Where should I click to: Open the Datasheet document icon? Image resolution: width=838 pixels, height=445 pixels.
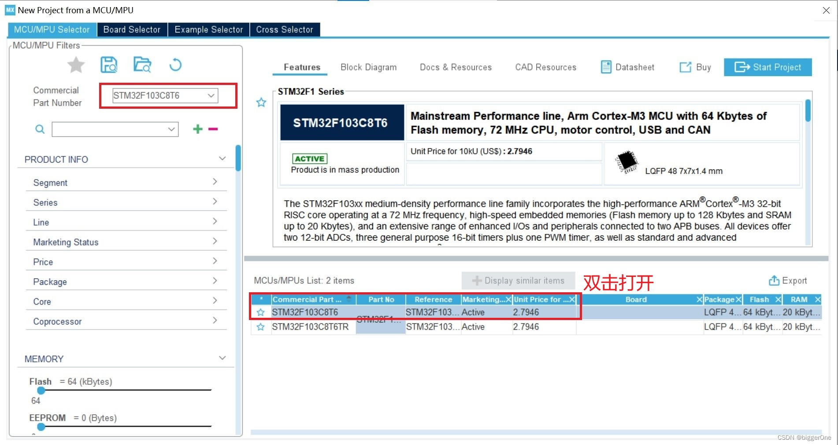606,67
